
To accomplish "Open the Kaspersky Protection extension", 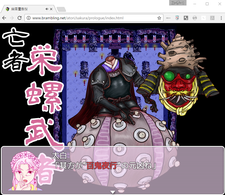I will (177, 18).
